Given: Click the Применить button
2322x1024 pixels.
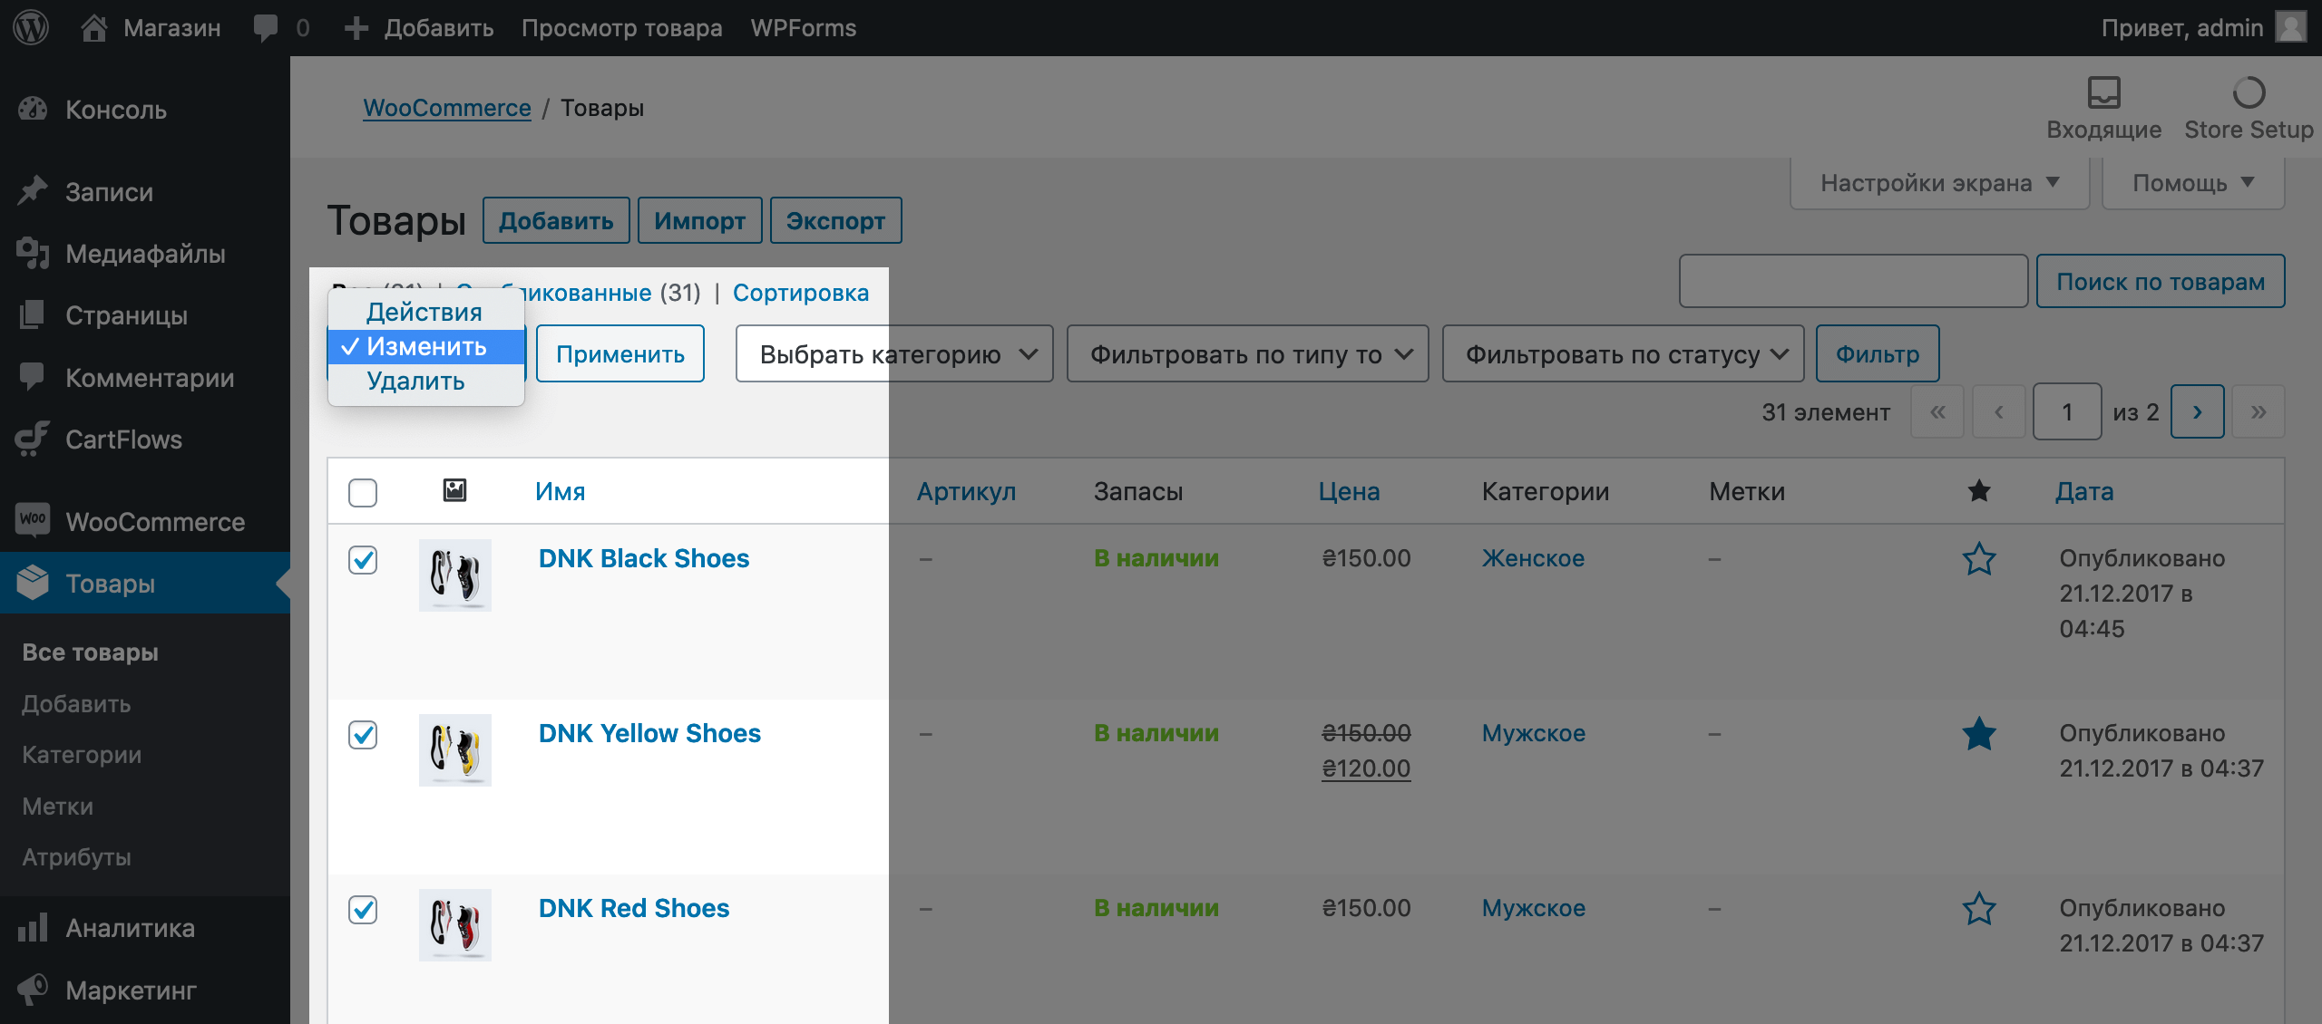Looking at the screenshot, I should [x=620, y=354].
